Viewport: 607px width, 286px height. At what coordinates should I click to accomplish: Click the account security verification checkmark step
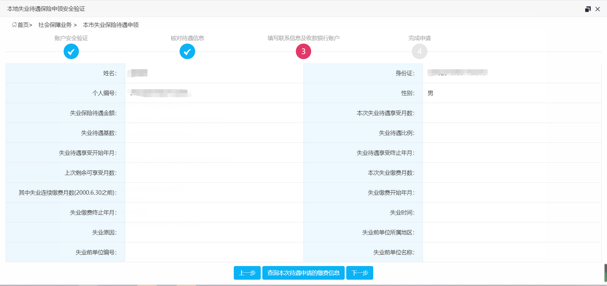71,52
